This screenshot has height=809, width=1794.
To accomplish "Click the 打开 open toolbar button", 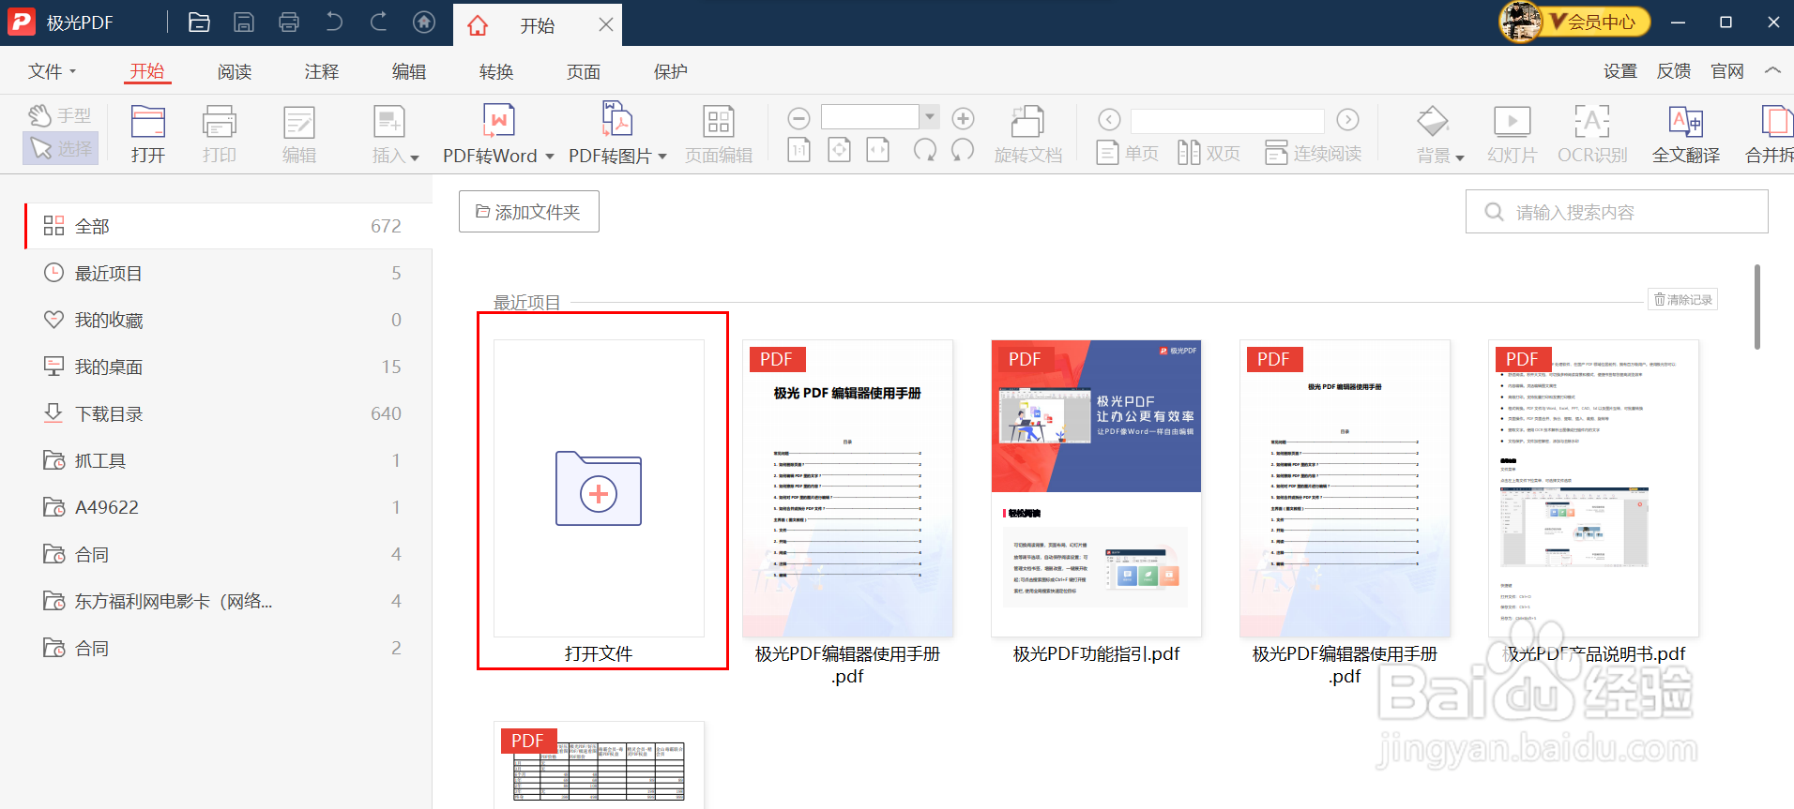I will coord(148,135).
